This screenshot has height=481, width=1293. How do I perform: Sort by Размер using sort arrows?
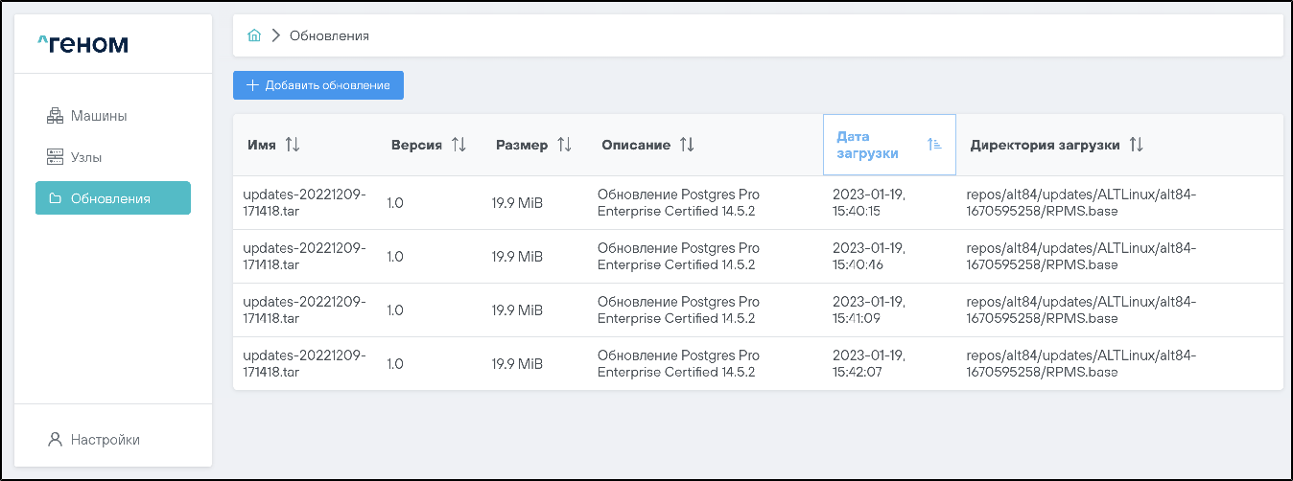(x=564, y=145)
